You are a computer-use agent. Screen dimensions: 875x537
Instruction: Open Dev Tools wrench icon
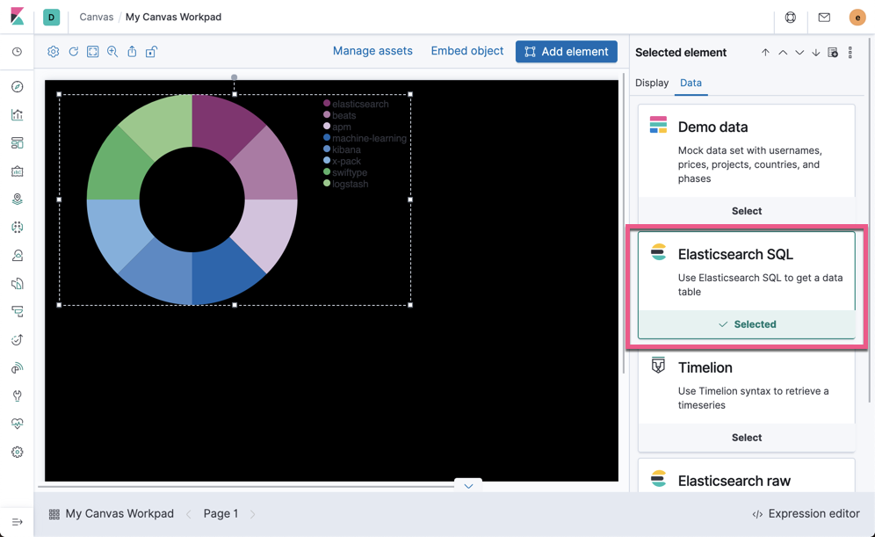click(x=18, y=395)
